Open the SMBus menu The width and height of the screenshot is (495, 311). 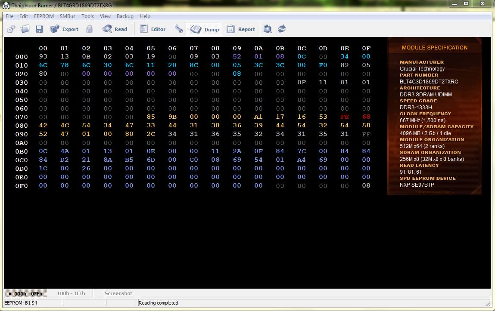point(68,16)
